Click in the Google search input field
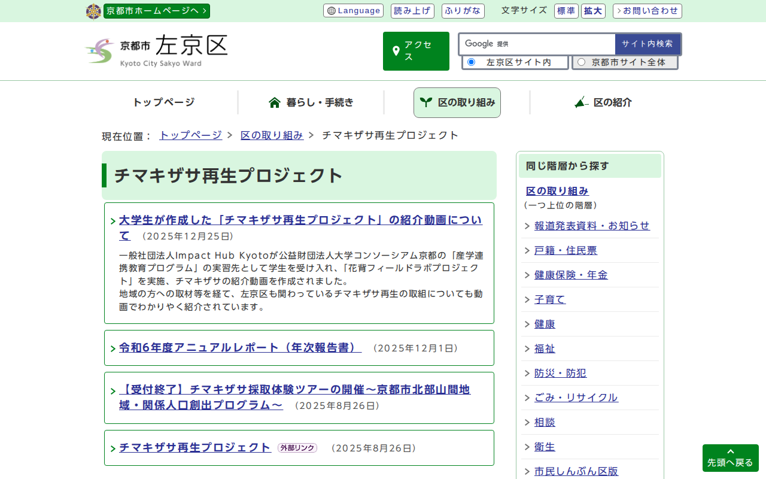Screen dimensions: 766x479 tap(560, 44)
